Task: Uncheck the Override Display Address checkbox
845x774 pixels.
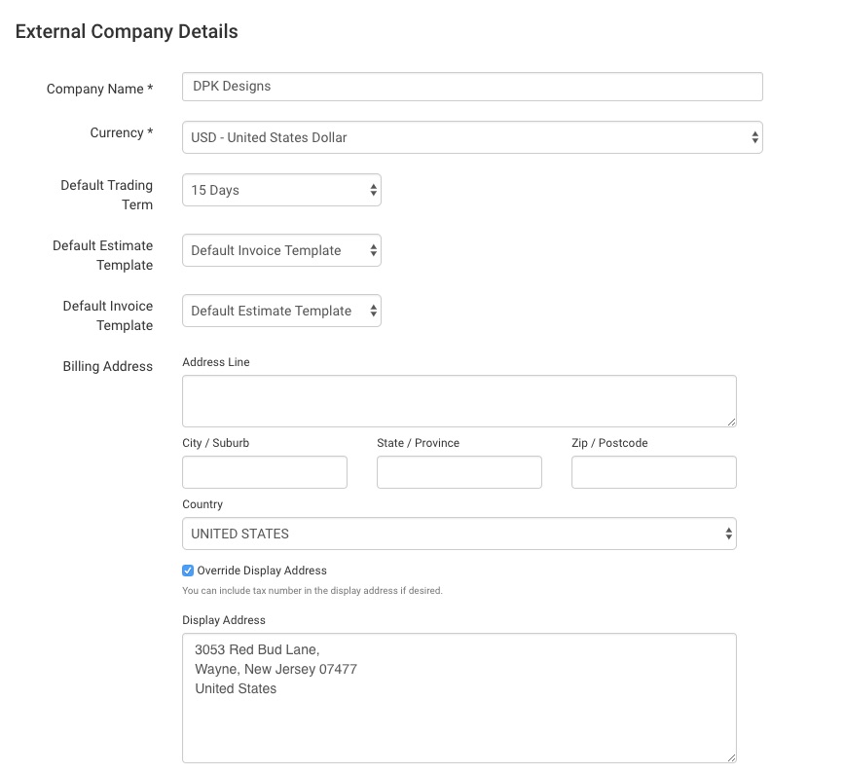Action: (188, 571)
